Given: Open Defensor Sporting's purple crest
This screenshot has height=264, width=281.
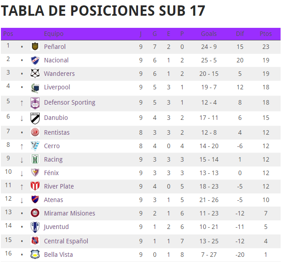Looking at the screenshot, I should [35, 103].
